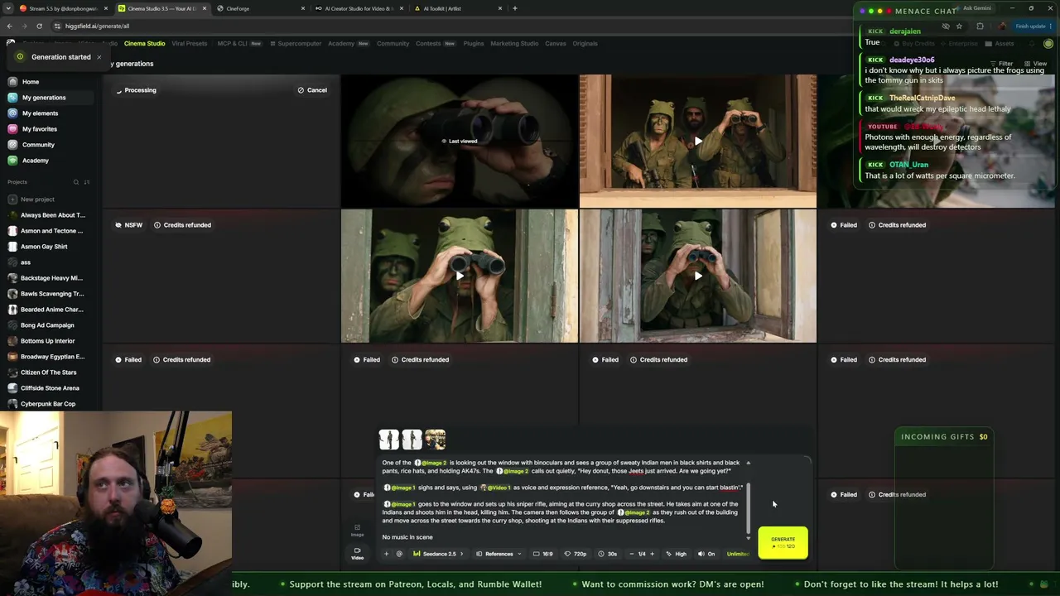The image size is (1060, 596).
Task: Click the address bar URL
Action: tap(97, 26)
